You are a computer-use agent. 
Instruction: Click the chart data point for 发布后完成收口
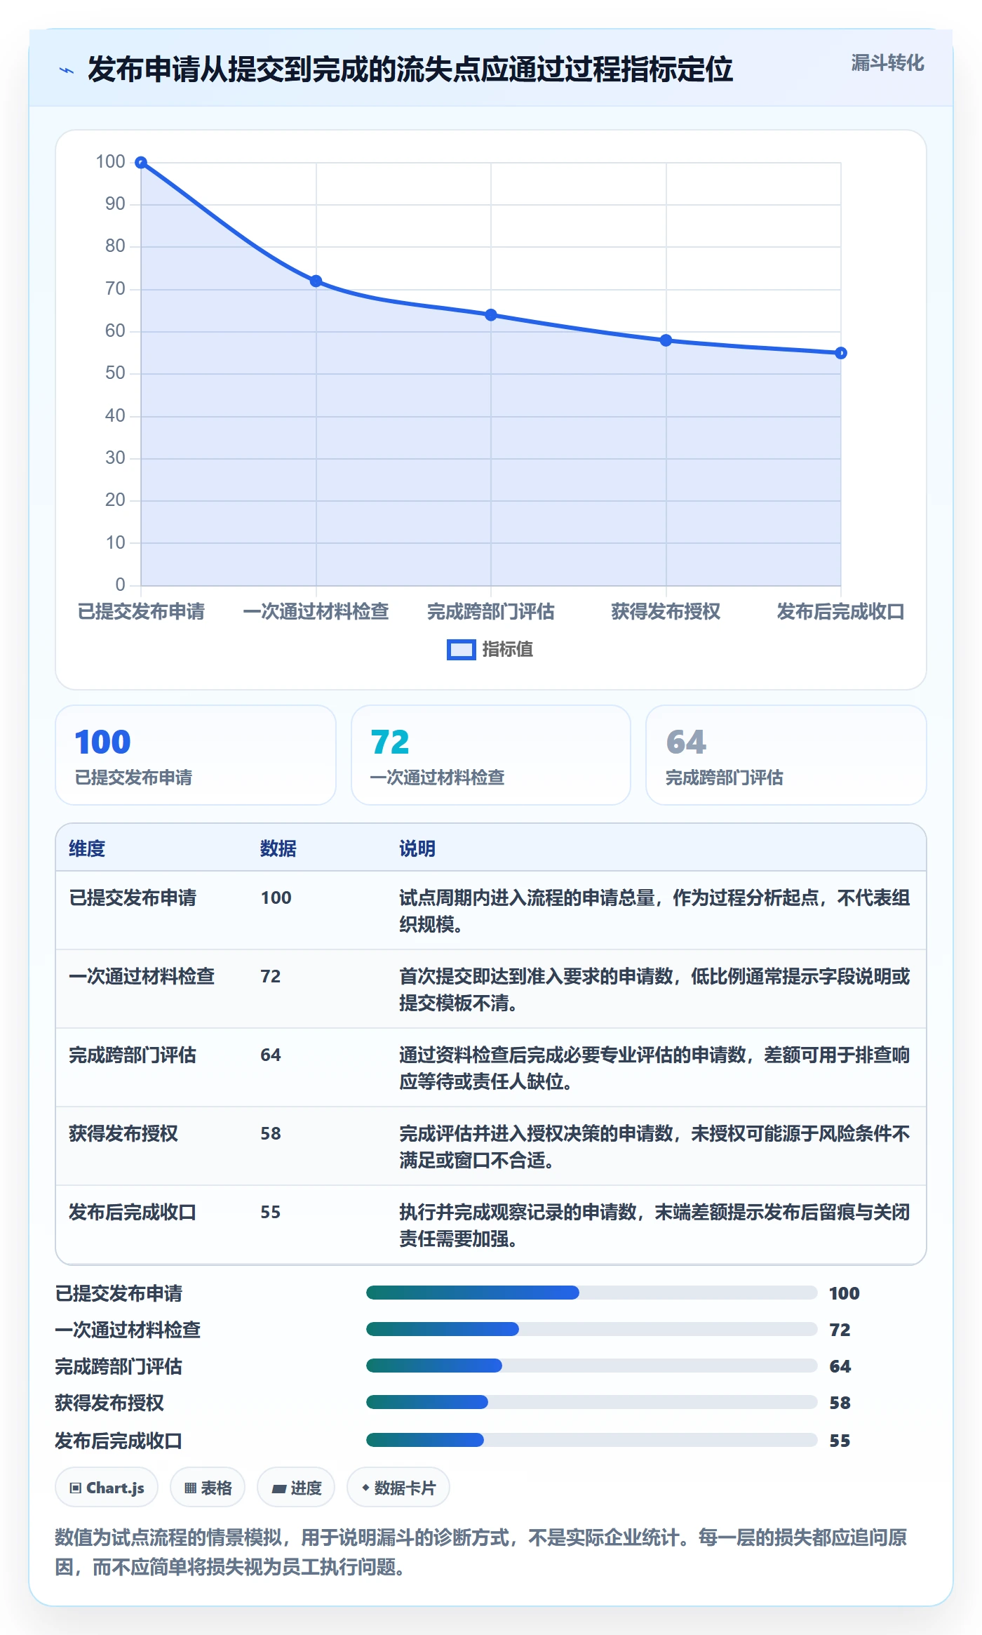[x=840, y=353]
